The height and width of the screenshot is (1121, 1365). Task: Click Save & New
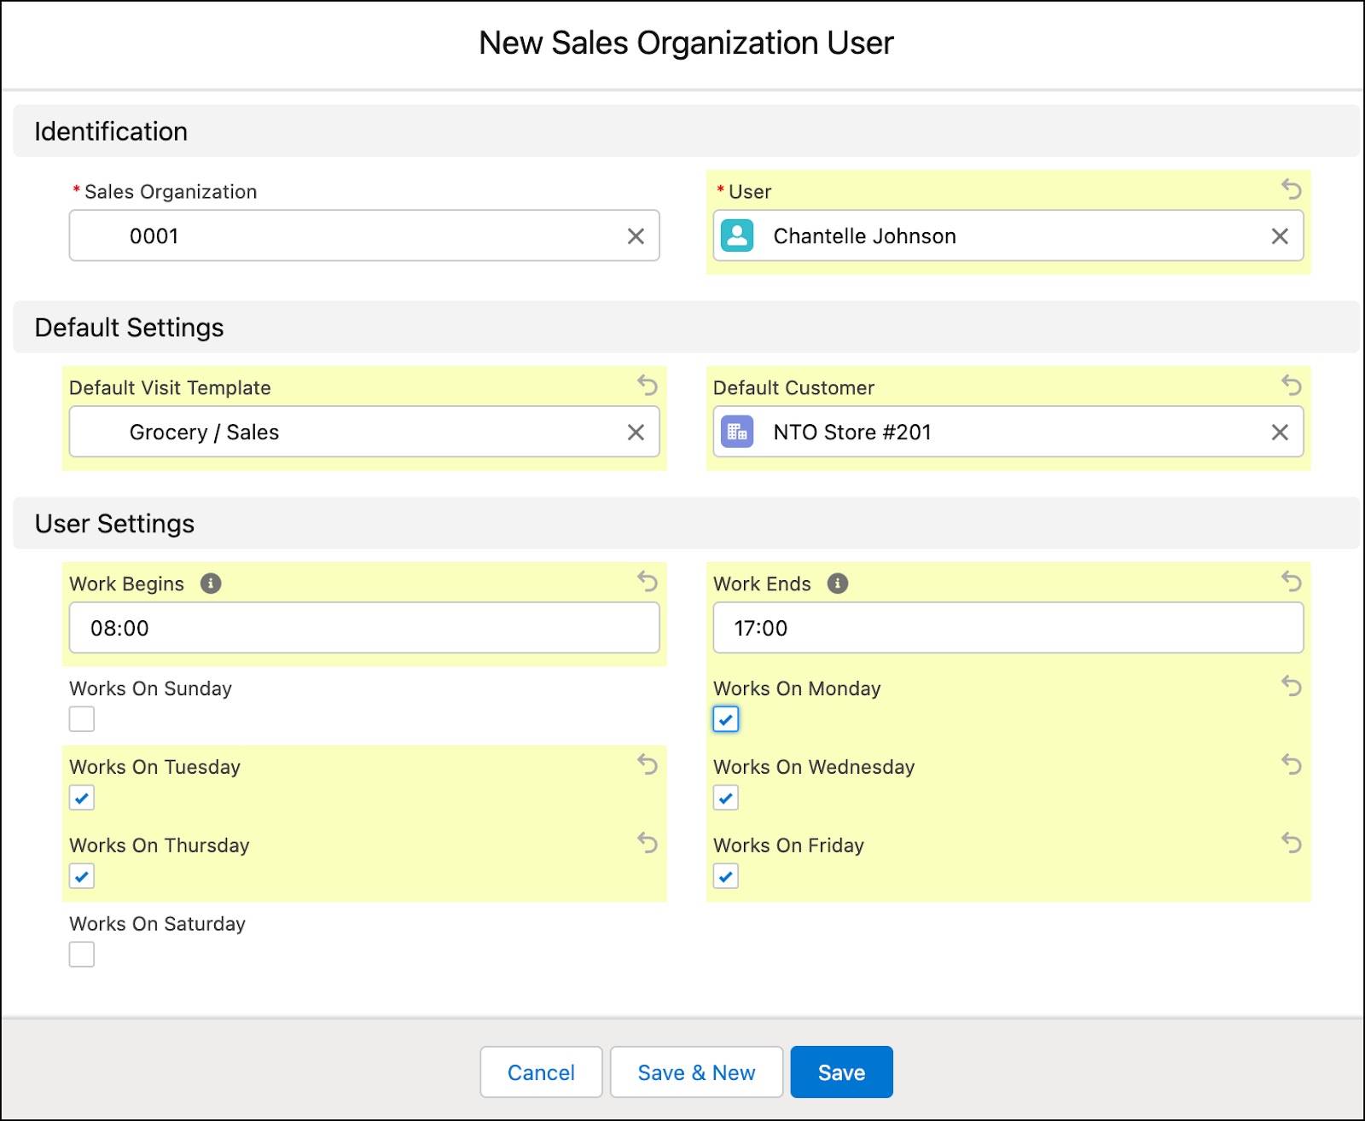[696, 1072]
